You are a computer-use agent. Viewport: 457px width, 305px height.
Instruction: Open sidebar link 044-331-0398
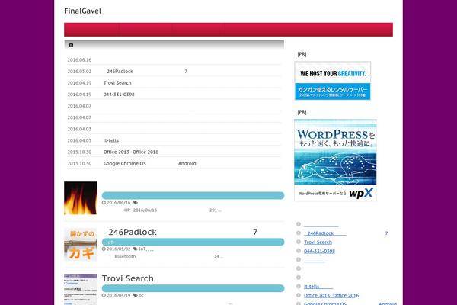[319, 251]
